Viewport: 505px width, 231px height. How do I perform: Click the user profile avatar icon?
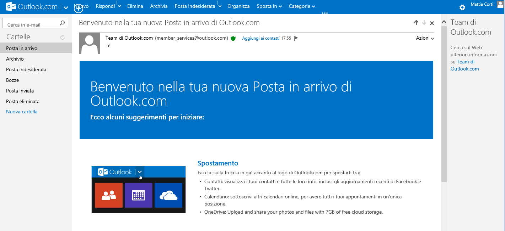coord(500,4)
